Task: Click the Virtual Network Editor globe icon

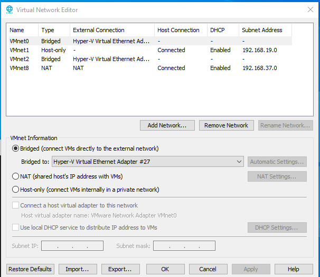Action: pos(10,9)
